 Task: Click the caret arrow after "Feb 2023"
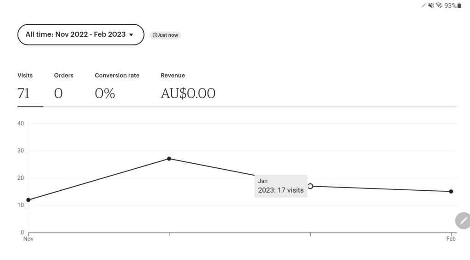point(131,35)
